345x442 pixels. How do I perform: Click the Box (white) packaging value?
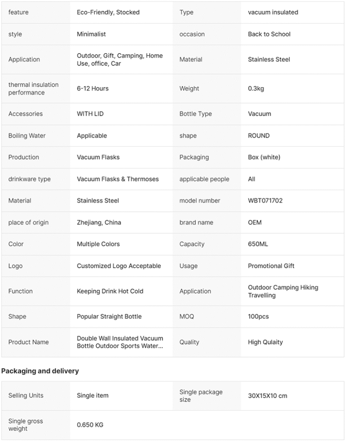(264, 157)
